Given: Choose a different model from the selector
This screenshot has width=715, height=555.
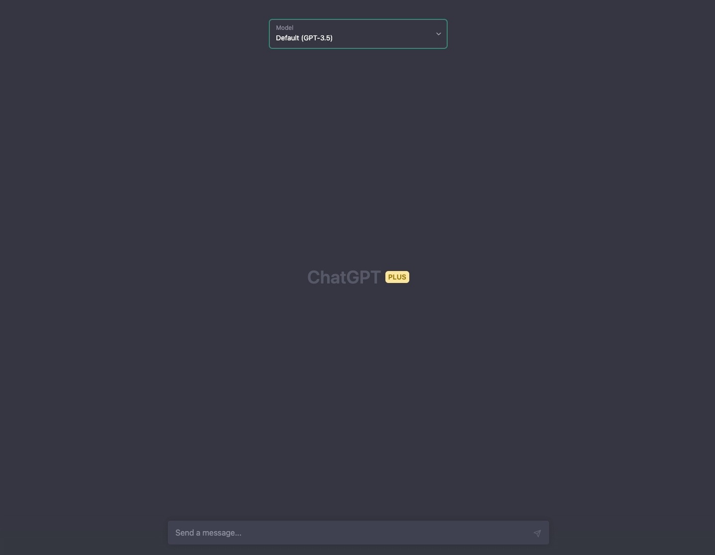Looking at the screenshot, I should tap(358, 34).
